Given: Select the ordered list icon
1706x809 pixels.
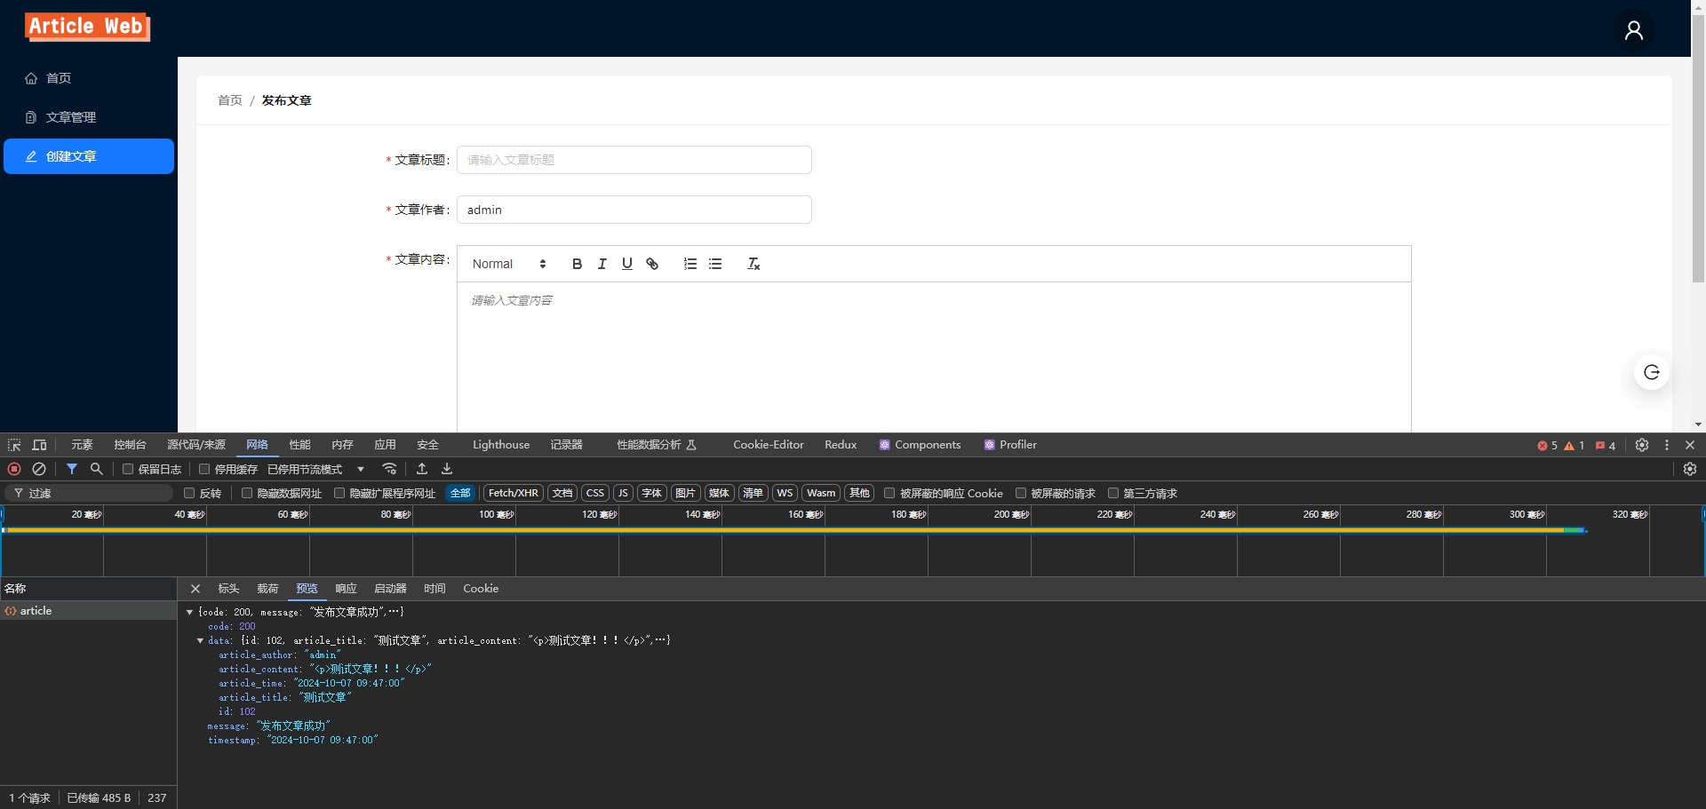Looking at the screenshot, I should tap(690, 264).
